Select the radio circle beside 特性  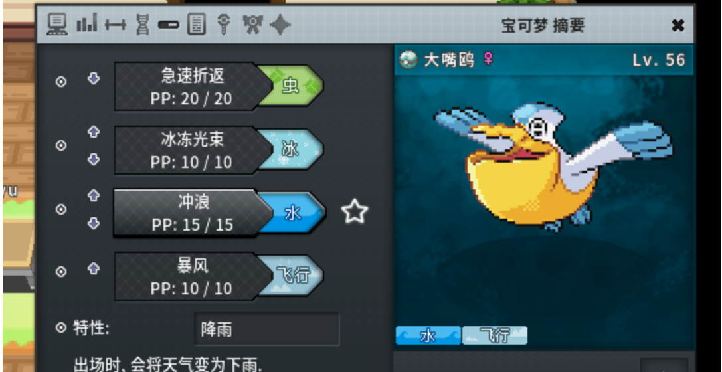click(x=61, y=327)
